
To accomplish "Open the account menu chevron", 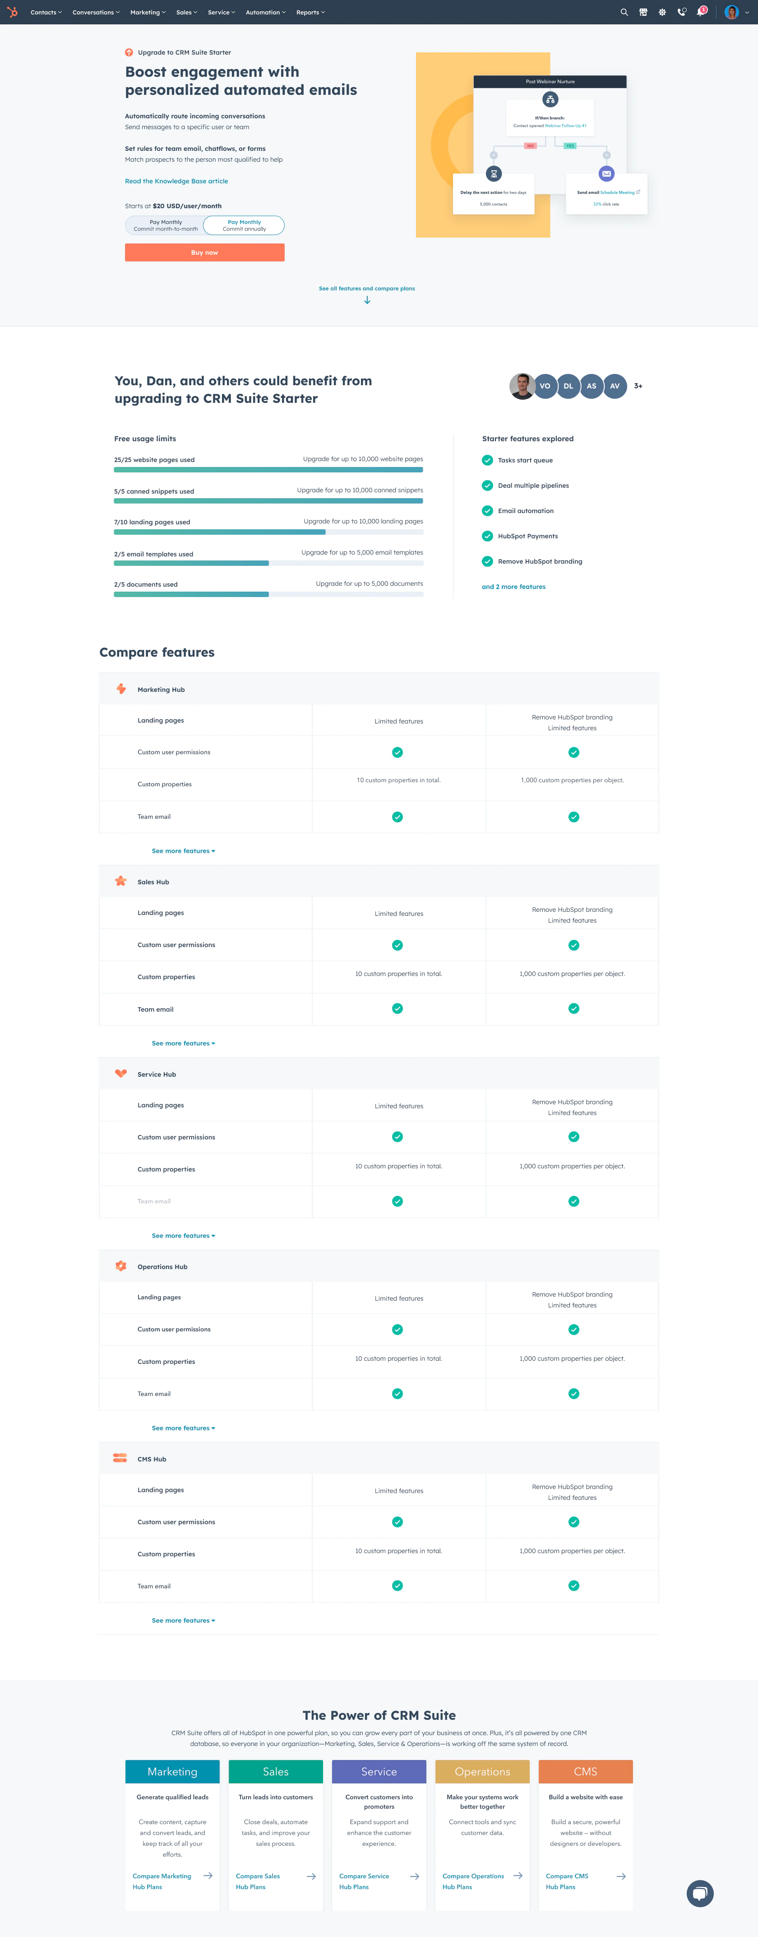I will 747,13.
